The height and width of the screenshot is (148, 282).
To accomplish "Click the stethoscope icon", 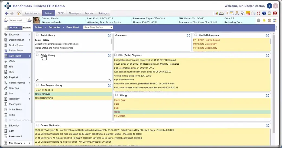I will click(x=243, y=13).
